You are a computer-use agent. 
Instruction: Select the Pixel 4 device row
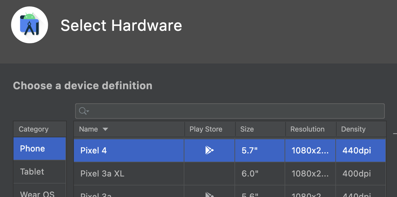128,150
